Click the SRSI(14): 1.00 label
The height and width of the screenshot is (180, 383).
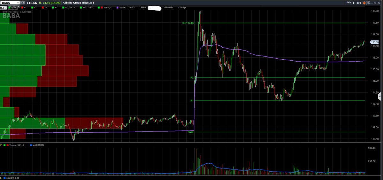pyautogui.click(x=13, y=178)
